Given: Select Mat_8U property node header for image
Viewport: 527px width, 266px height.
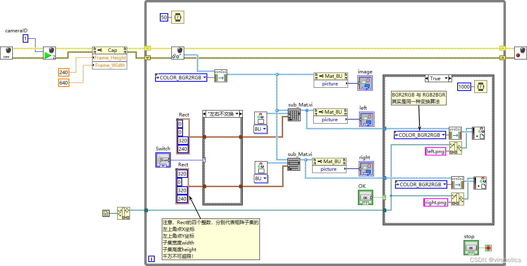Looking at the screenshot, I should (x=330, y=76).
